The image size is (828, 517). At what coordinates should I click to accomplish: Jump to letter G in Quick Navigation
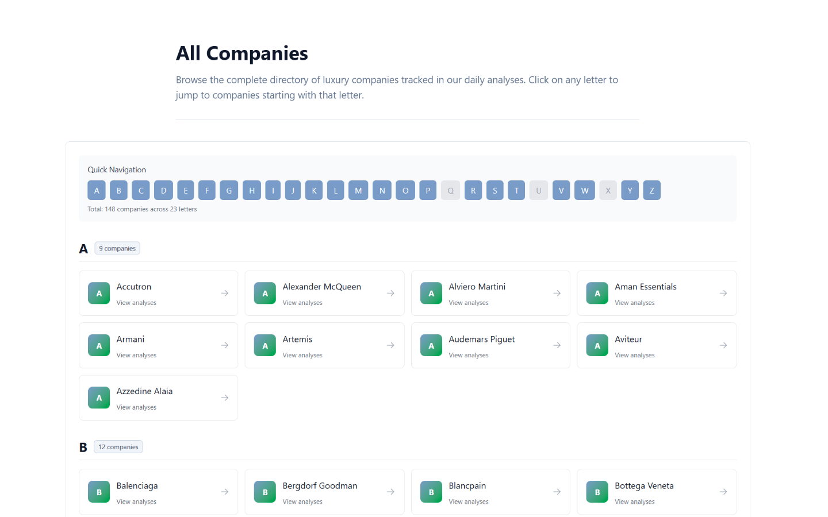(x=229, y=190)
